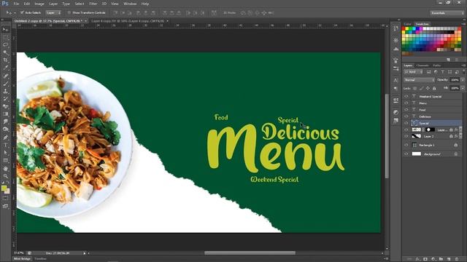467x262 pixels.
Task: Select the Clone Stamp tool
Action: pyautogui.click(x=5, y=91)
